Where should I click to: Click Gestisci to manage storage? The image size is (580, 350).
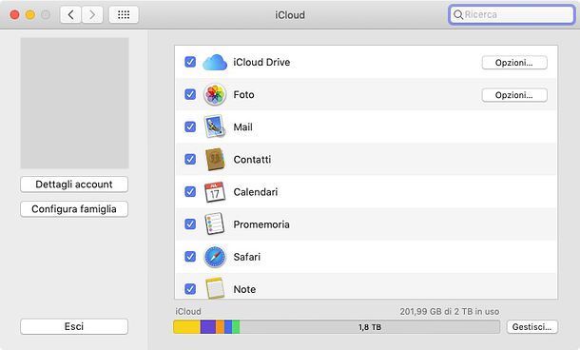[532, 326]
